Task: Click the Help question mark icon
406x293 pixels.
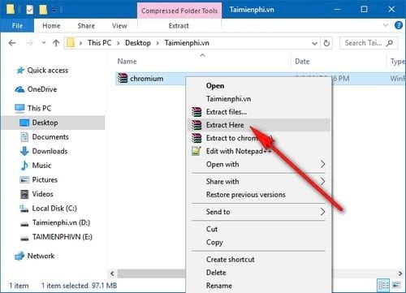Action: [x=399, y=25]
